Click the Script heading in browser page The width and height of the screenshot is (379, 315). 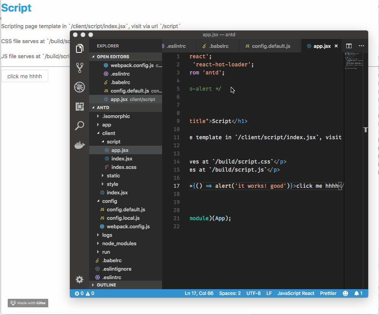click(x=16, y=8)
